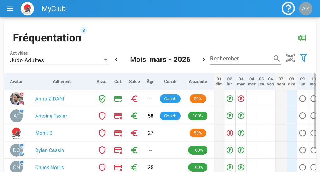Sort by the Assiduité column header
The width and height of the screenshot is (320, 172).
tap(197, 82)
